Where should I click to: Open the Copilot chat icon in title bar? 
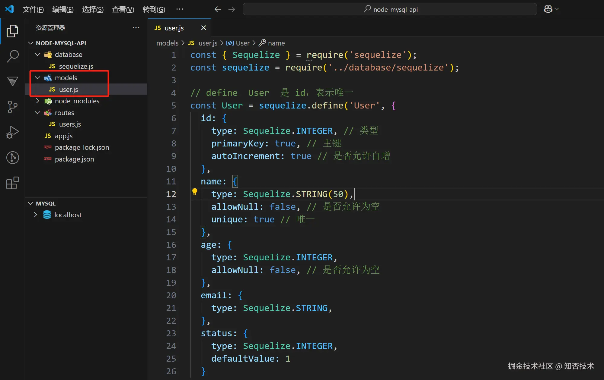tap(548, 9)
